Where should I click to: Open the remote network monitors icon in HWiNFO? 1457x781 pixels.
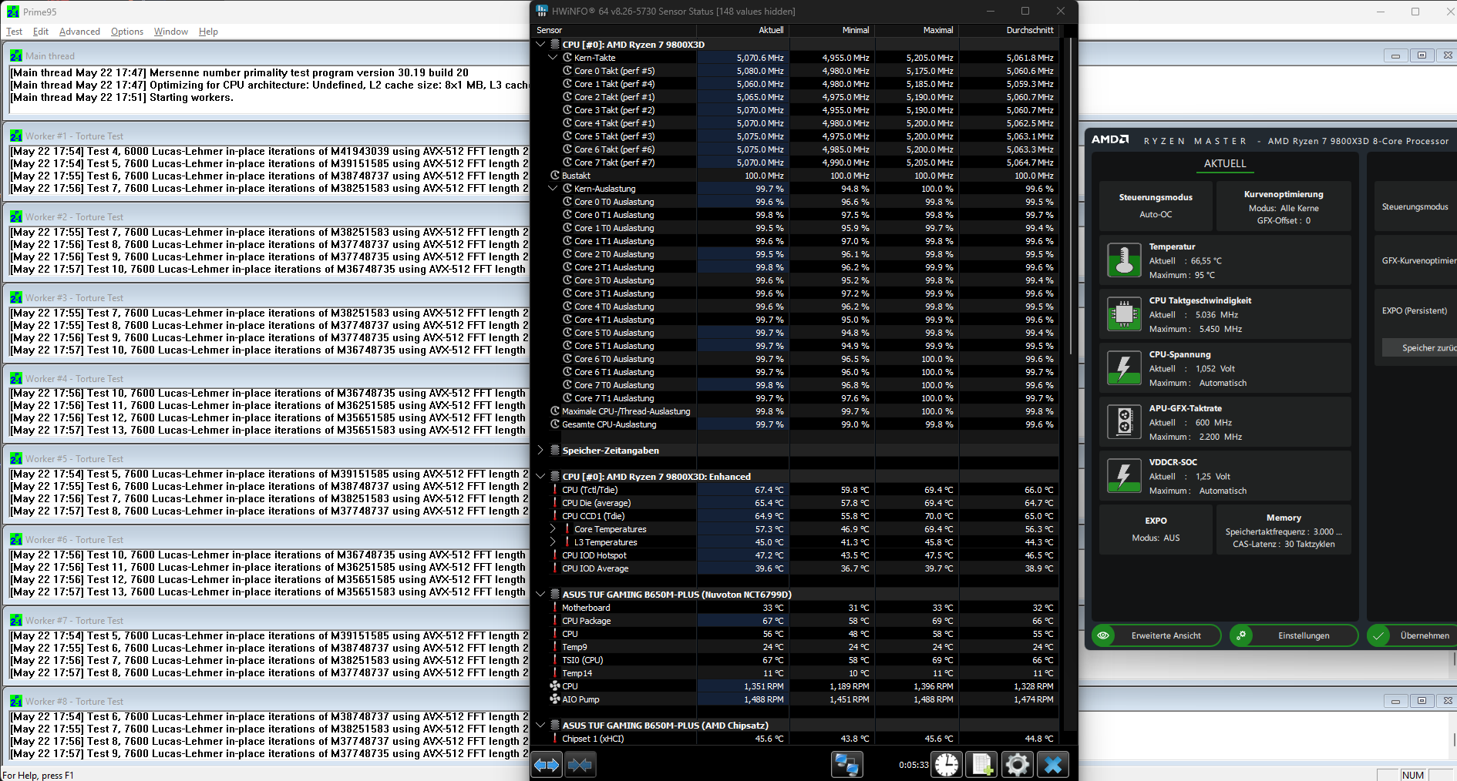(846, 765)
